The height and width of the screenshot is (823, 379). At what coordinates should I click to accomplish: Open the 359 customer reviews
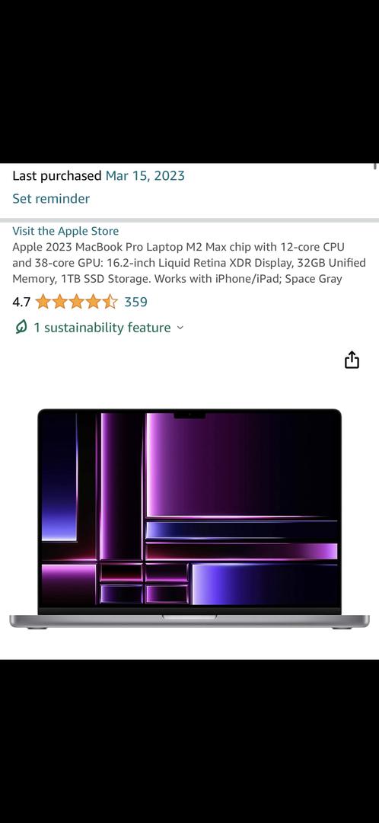(x=135, y=302)
